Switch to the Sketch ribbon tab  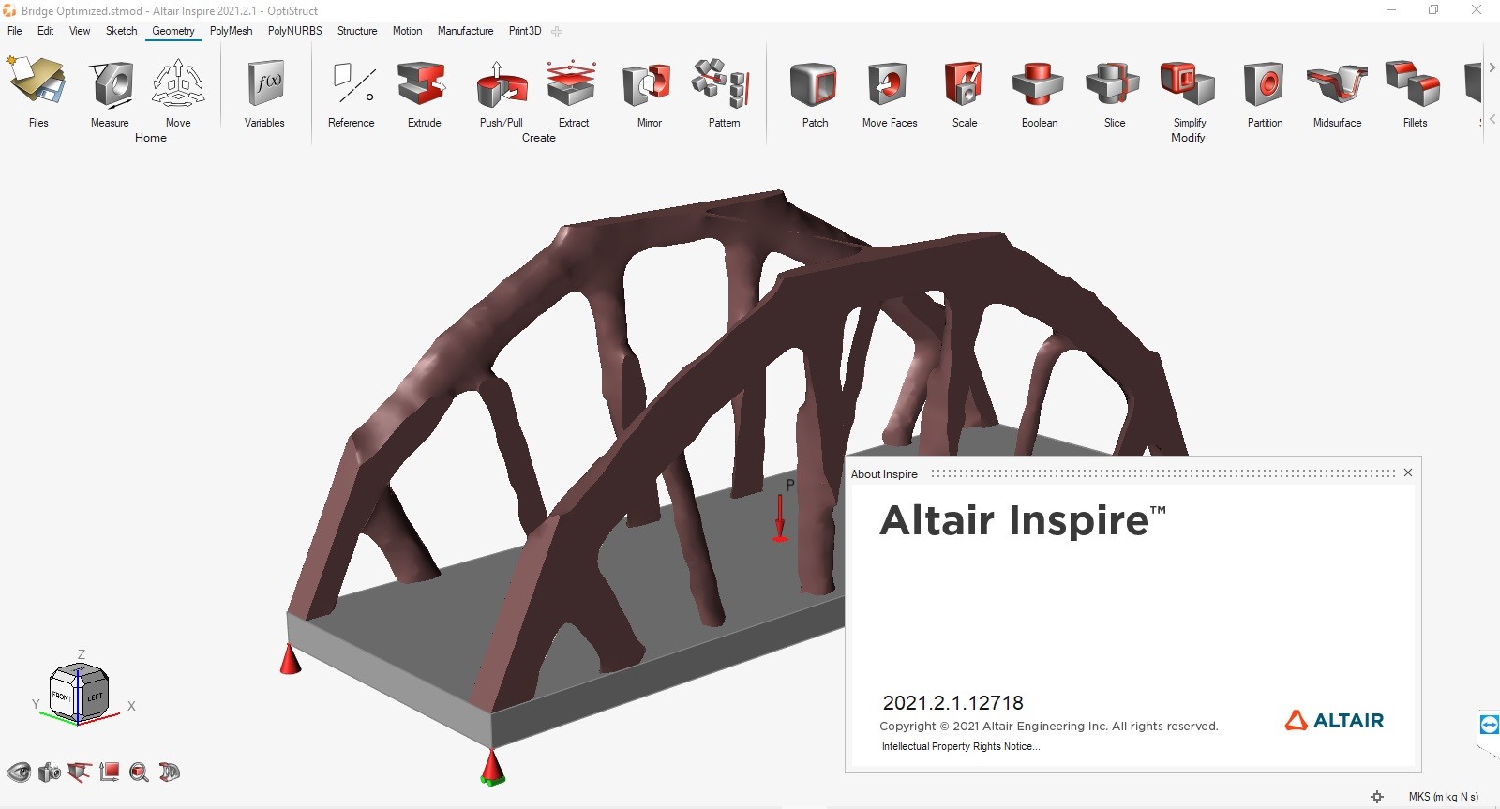pos(121,31)
